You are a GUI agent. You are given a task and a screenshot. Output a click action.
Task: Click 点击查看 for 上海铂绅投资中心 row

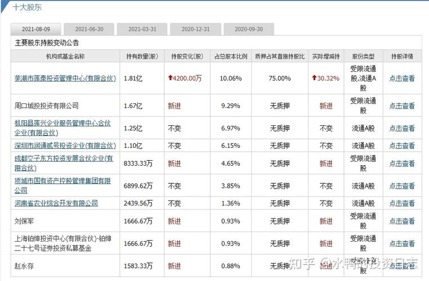[402, 244]
